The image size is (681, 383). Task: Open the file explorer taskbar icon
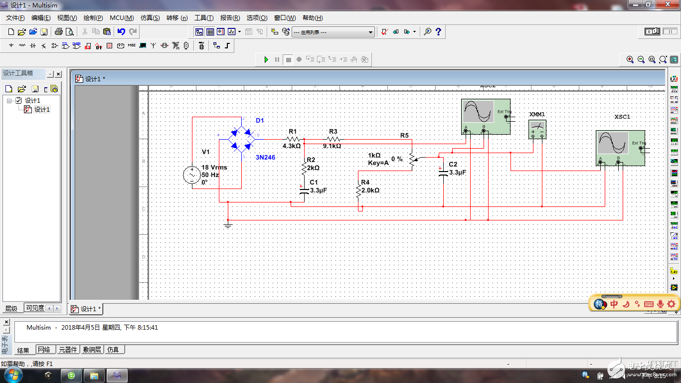point(94,375)
